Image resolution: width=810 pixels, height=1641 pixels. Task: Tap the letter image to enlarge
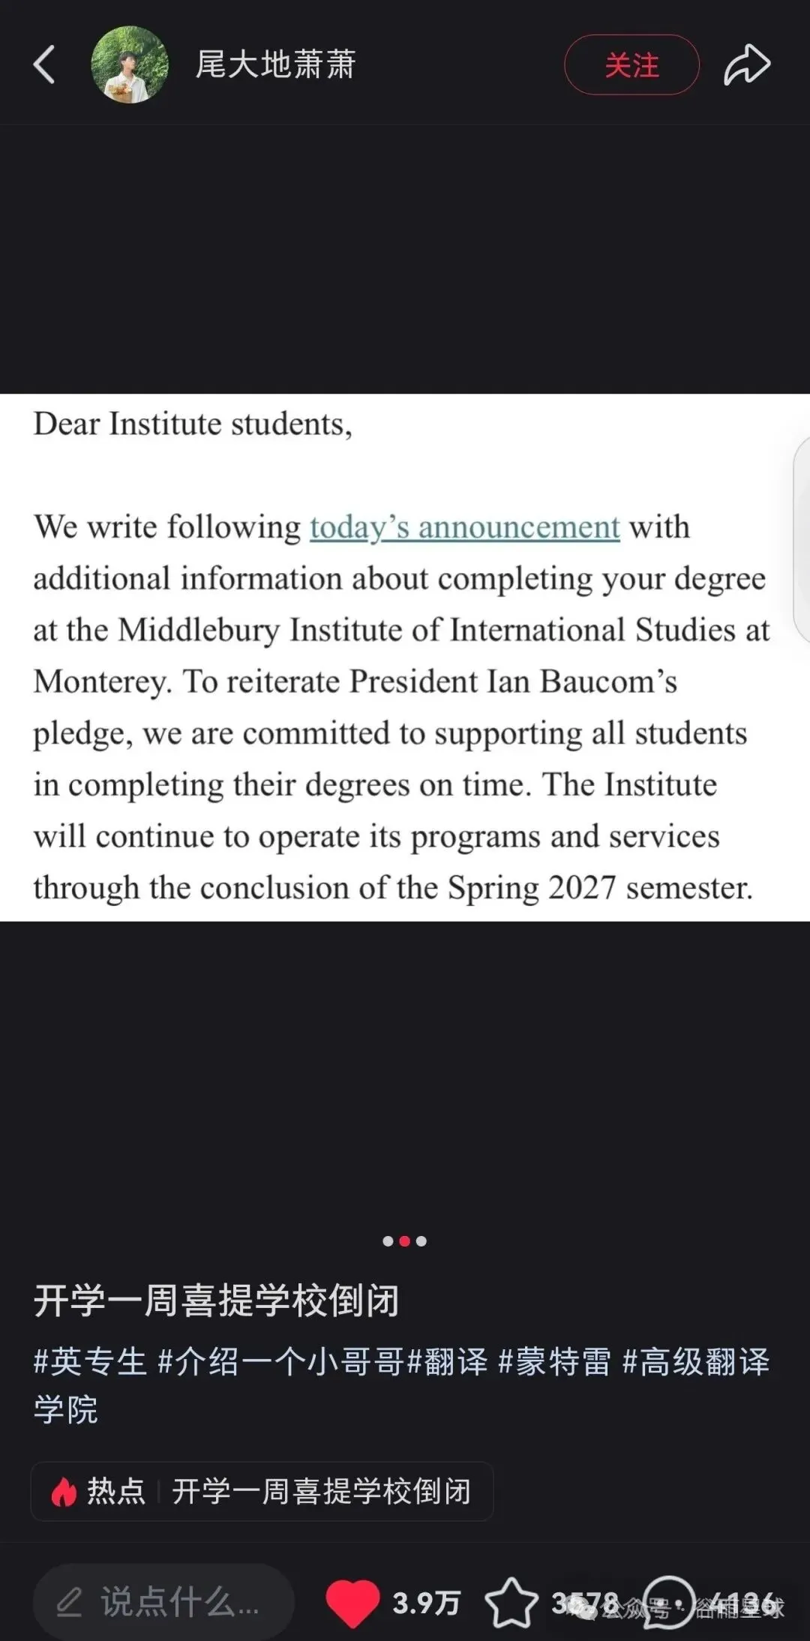pos(405,657)
